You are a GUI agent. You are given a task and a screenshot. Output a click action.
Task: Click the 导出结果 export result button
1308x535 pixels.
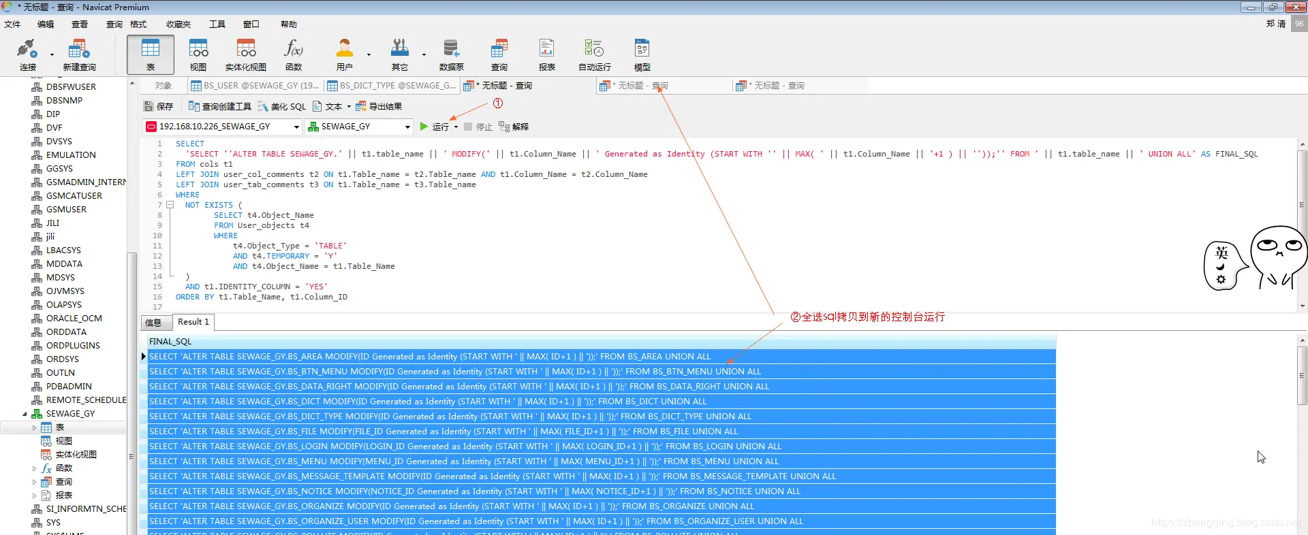pos(379,106)
